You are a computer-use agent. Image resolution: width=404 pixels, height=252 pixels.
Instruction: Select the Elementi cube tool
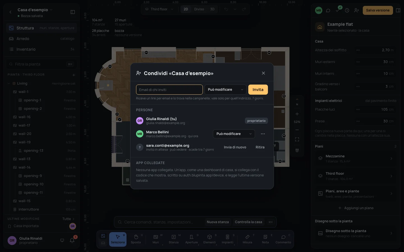[210, 239]
